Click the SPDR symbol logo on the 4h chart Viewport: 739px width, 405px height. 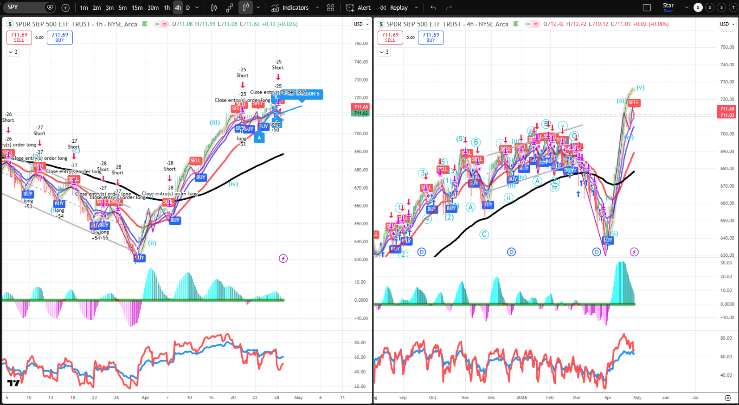click(x=381, y=24)
